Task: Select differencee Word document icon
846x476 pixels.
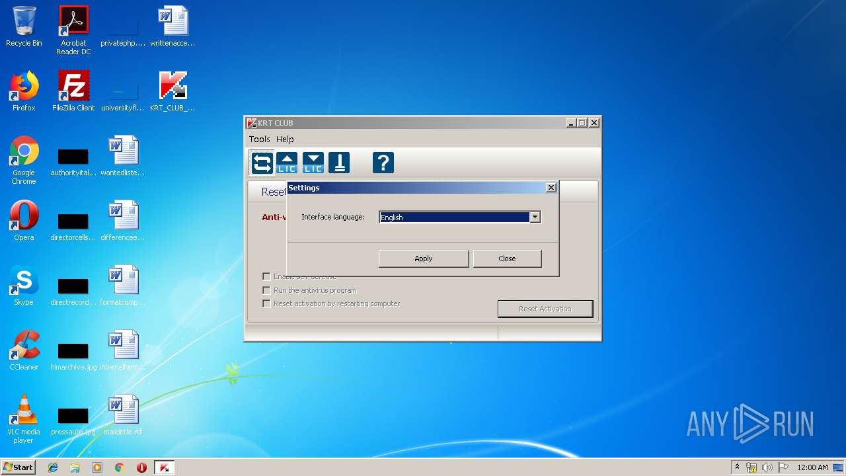Action: pyautogui.click(x=123, y=221)
